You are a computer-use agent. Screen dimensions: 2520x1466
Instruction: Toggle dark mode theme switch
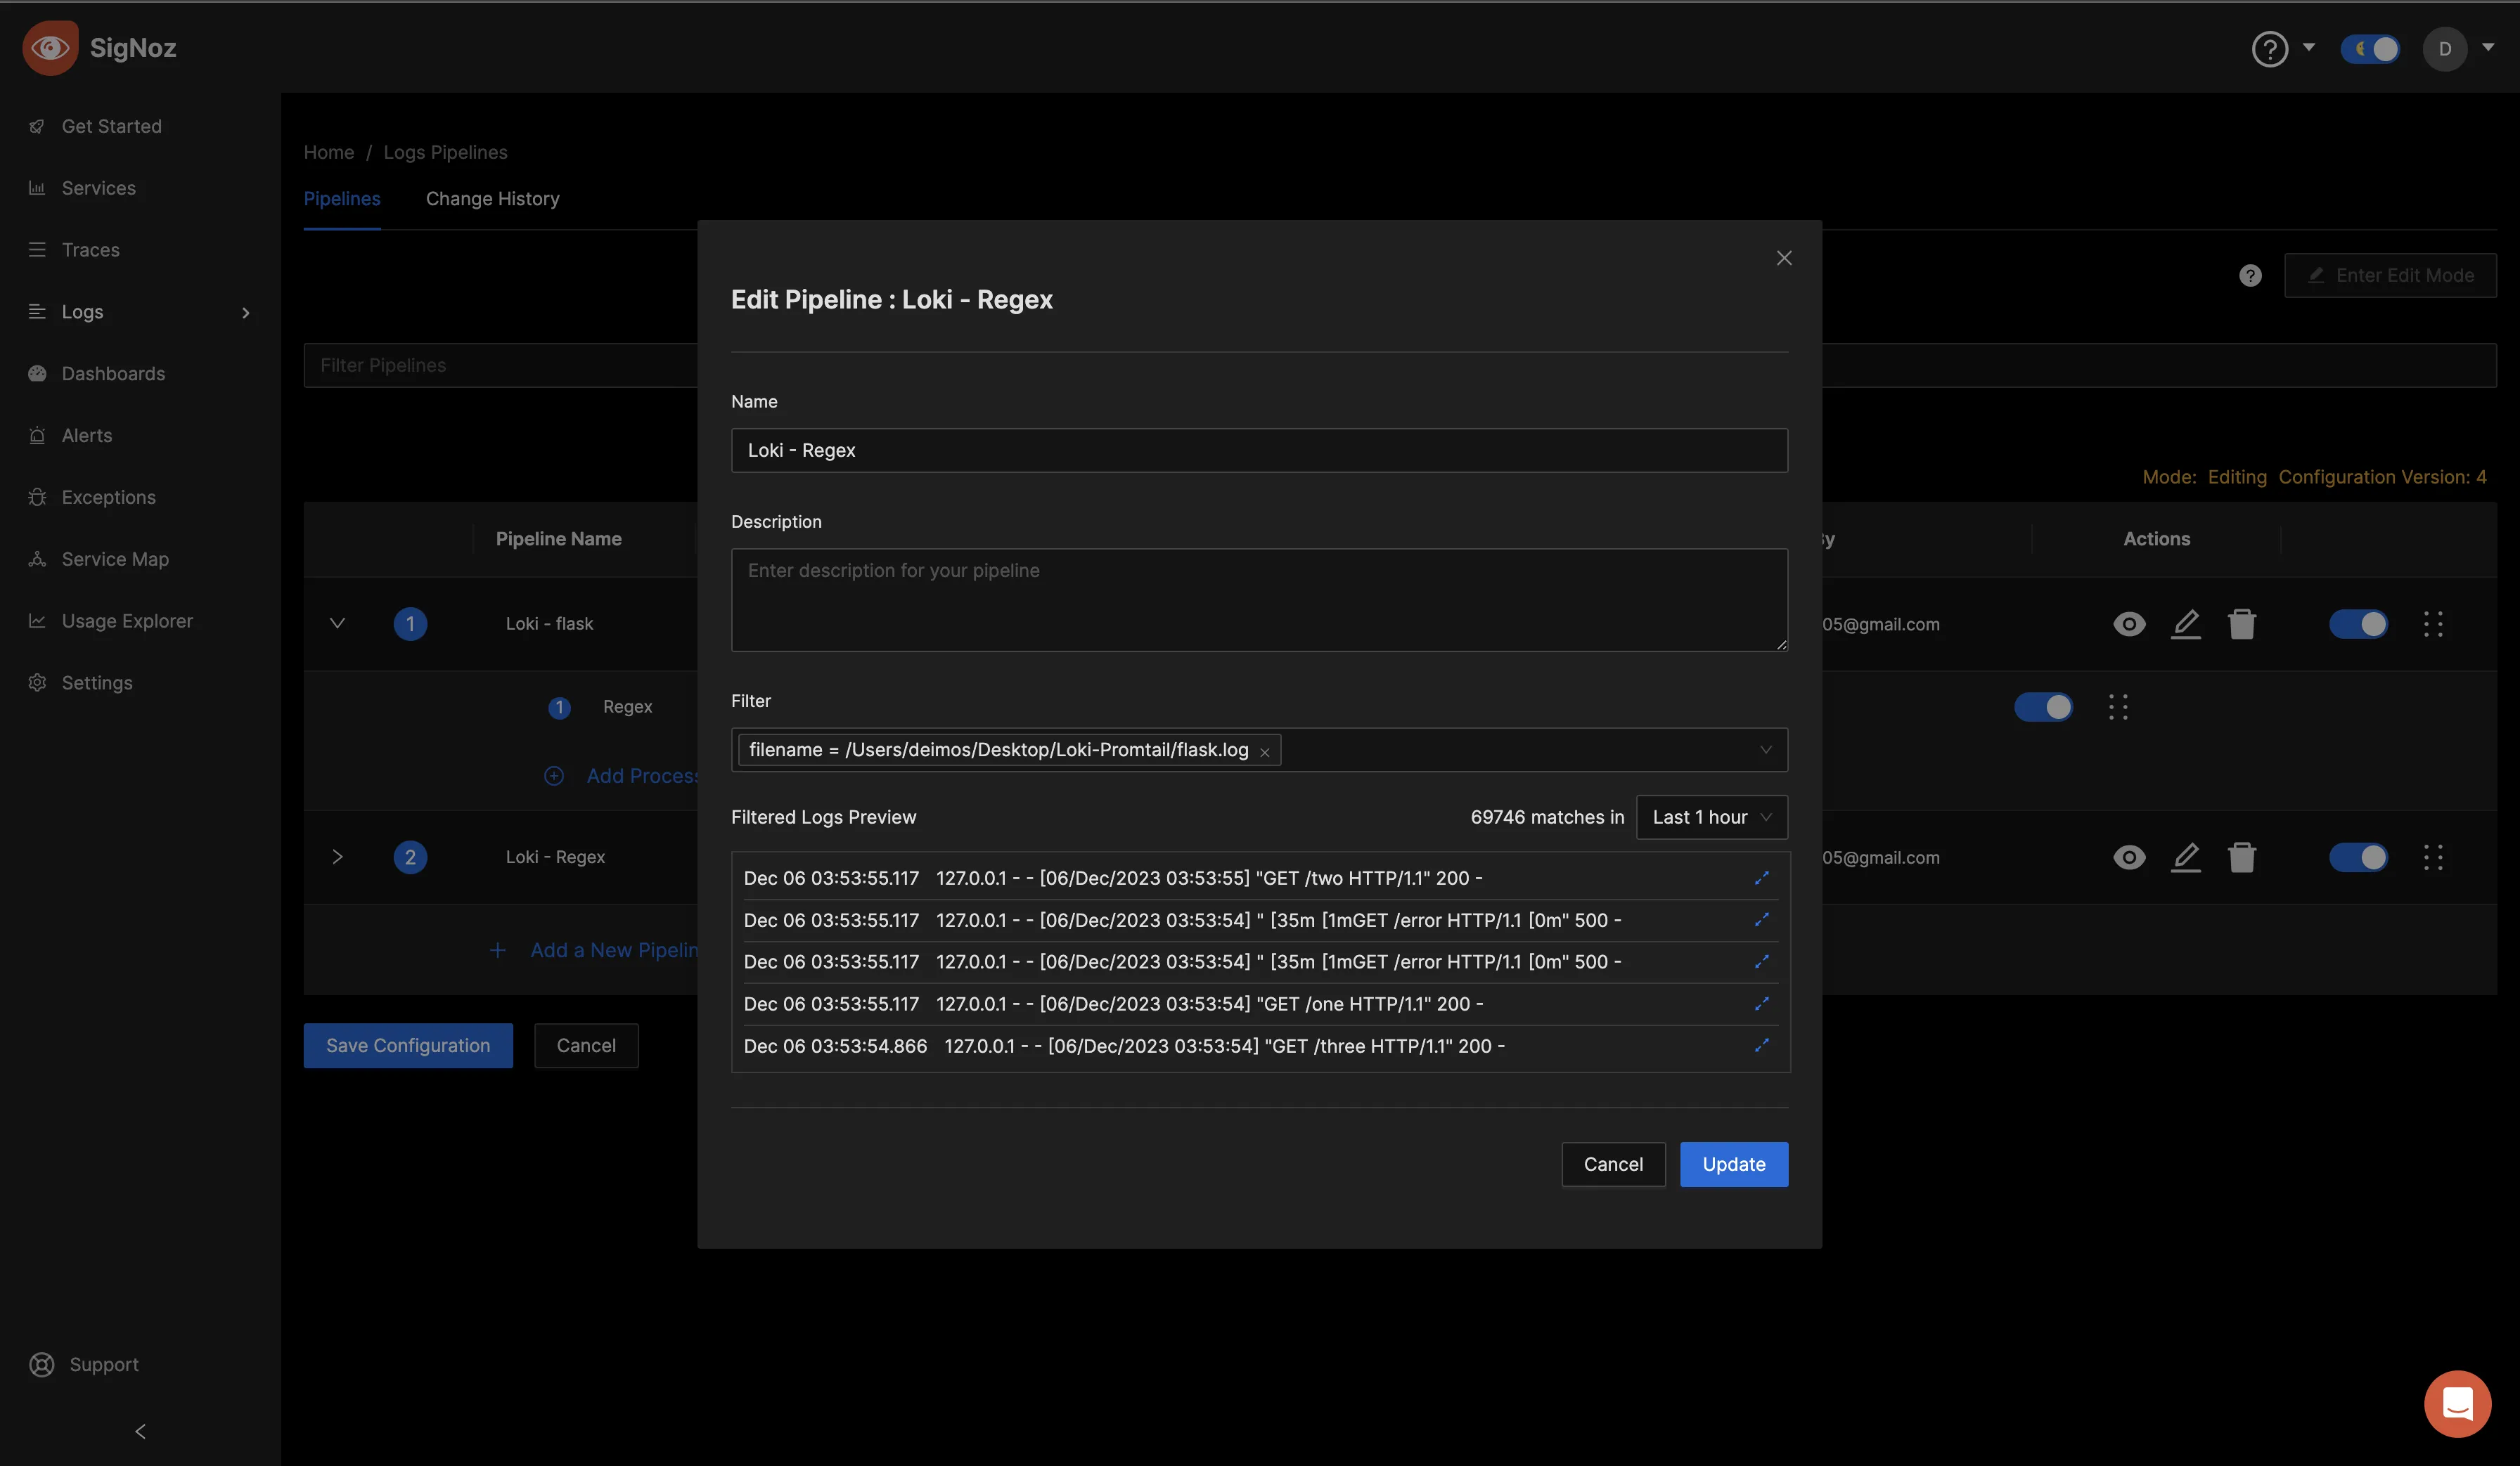point(2369,48)
